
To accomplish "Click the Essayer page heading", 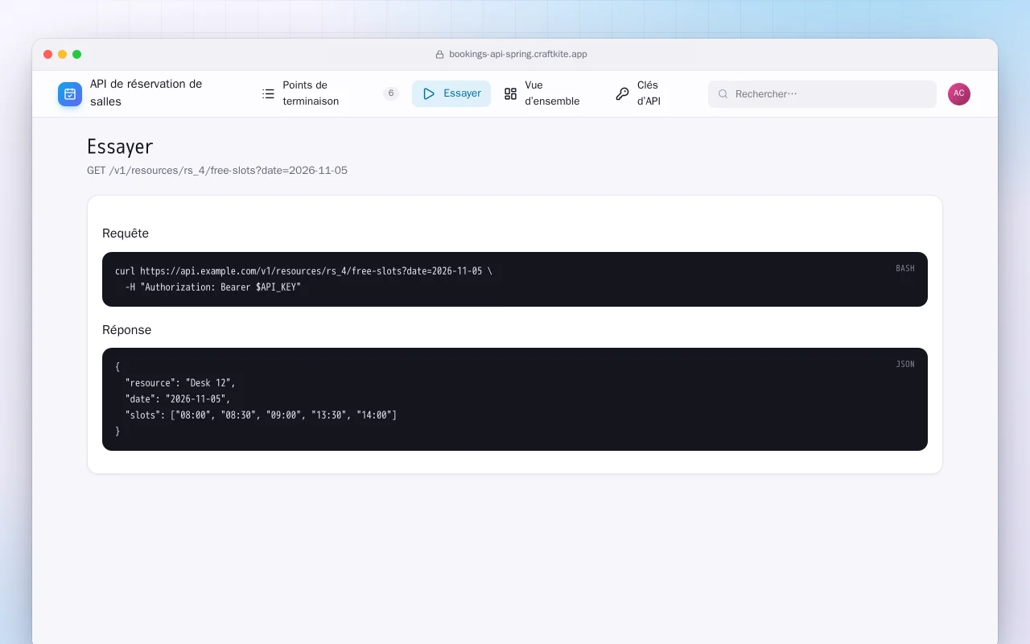I will tap(120, 147).
